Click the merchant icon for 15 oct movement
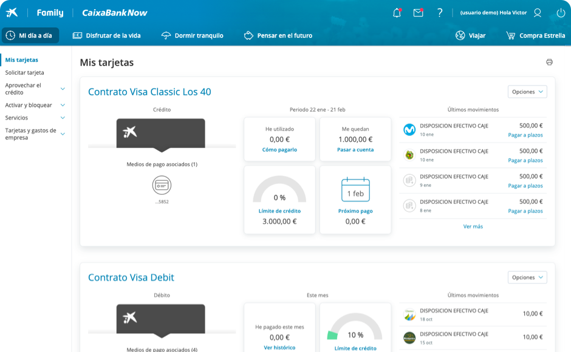571x352 pixels. click(409, 338)
